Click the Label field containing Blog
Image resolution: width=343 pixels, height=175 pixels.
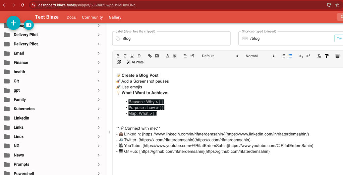coord(171,39)
